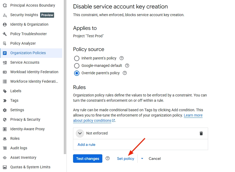Click the Add a rule link

click(x=87, y=145)
